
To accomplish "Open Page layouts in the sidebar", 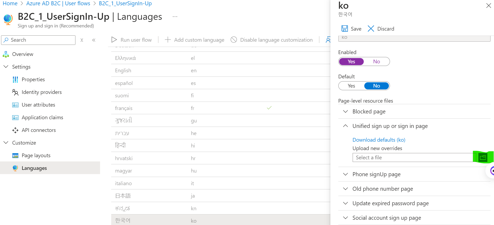I will [x=36, y=155].
